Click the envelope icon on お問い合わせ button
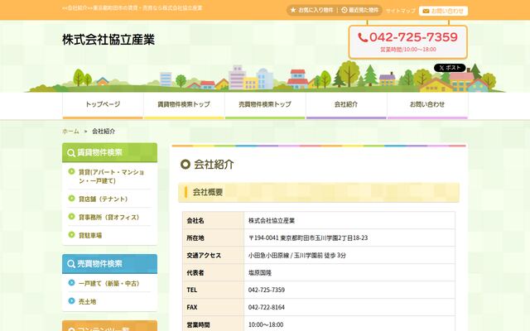Viewport: 530px width, 331px height. point(426,11)
